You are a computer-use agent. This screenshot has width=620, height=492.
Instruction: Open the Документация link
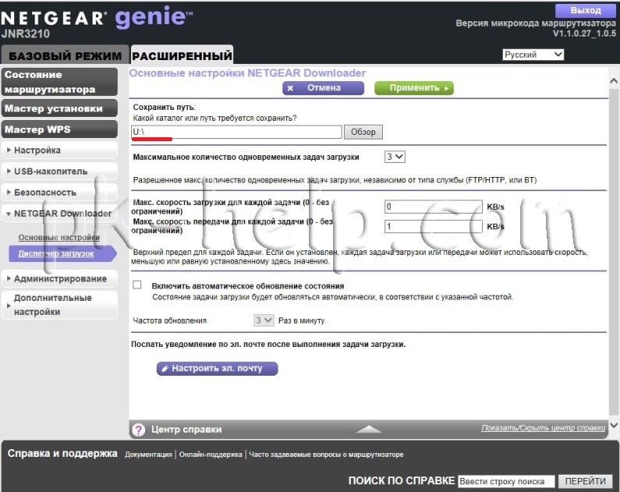[148, 455]
